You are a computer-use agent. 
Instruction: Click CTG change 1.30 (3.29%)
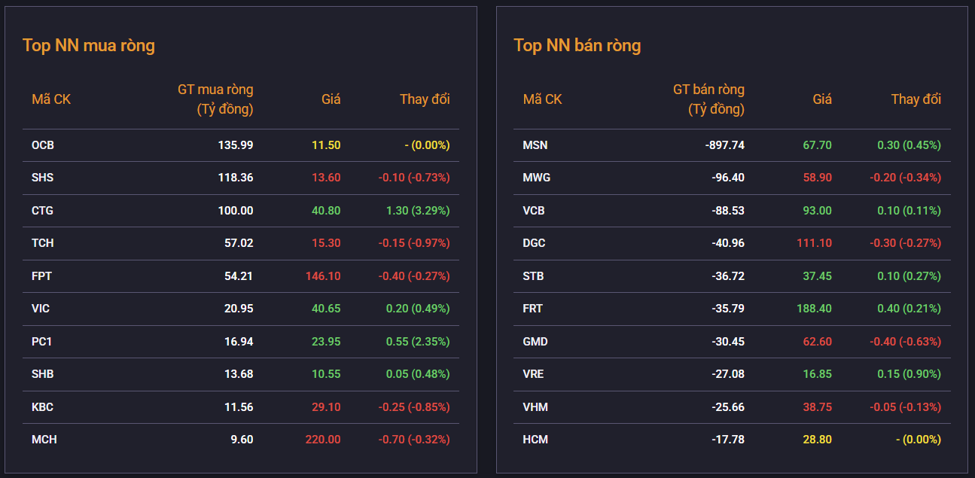418,211
